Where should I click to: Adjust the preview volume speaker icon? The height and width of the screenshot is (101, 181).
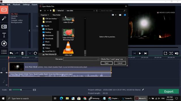(x=176, y=53)
